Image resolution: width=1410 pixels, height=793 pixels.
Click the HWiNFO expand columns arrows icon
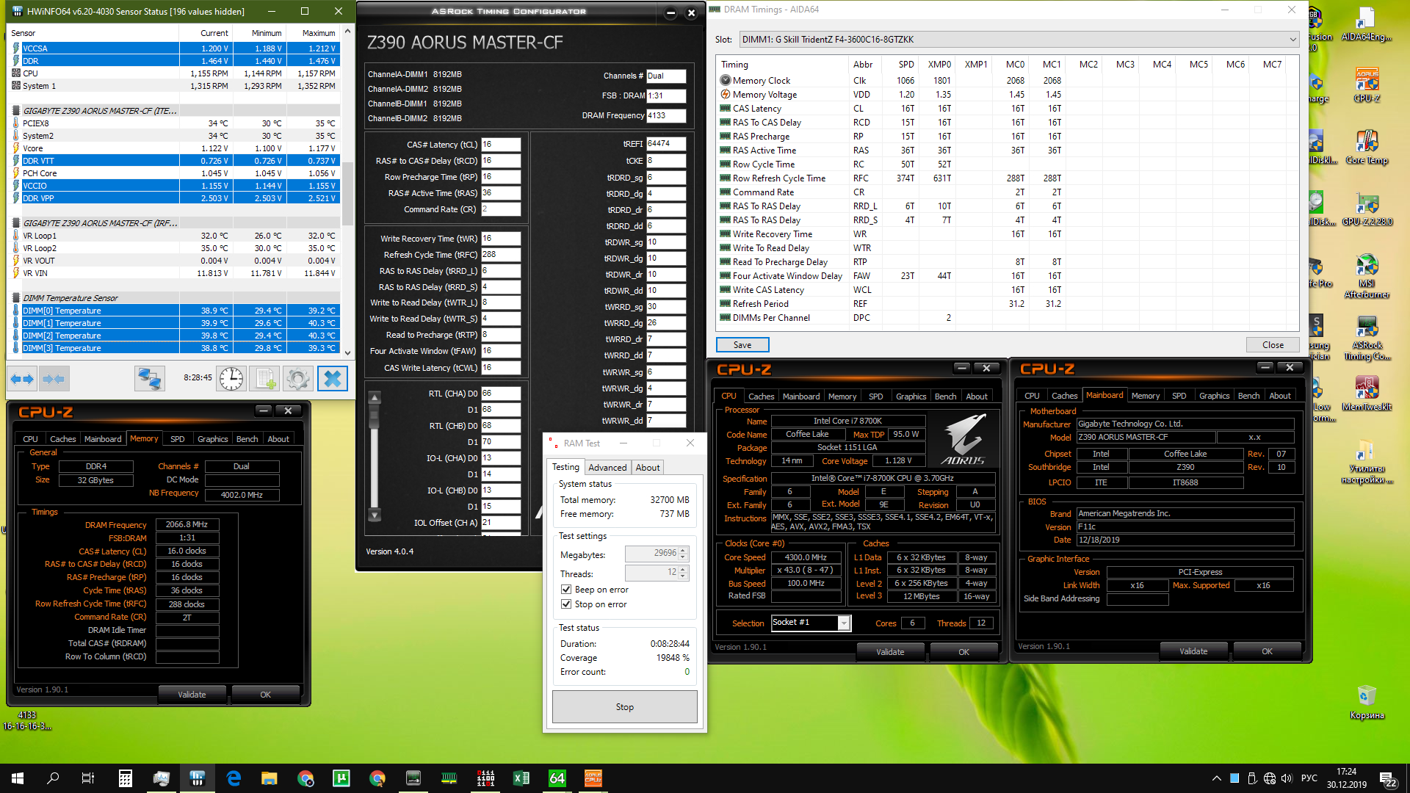(x=21, y=379)
